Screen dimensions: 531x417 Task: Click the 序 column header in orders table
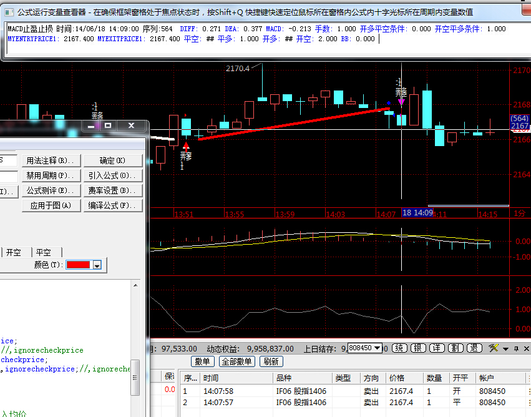(x=190, y=378)
